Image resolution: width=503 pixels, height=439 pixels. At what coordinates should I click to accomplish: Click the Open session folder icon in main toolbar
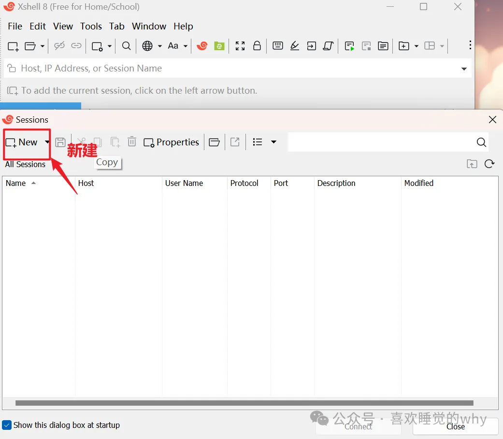[x=30, y=46]
